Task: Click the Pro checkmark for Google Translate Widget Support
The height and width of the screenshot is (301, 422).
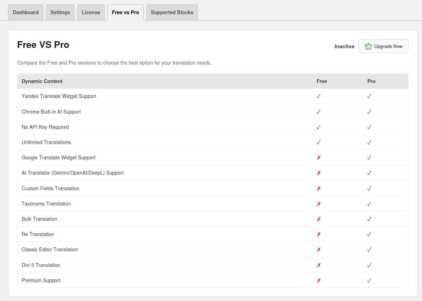Action: (x=369, y=158)
